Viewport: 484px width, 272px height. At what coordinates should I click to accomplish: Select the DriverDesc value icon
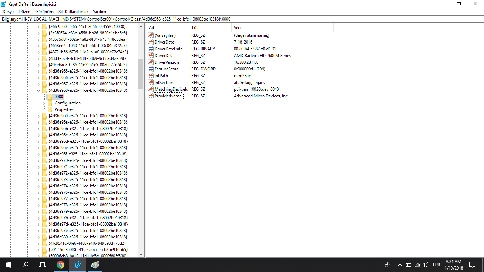pyautogui.click(x=151, y=56)
